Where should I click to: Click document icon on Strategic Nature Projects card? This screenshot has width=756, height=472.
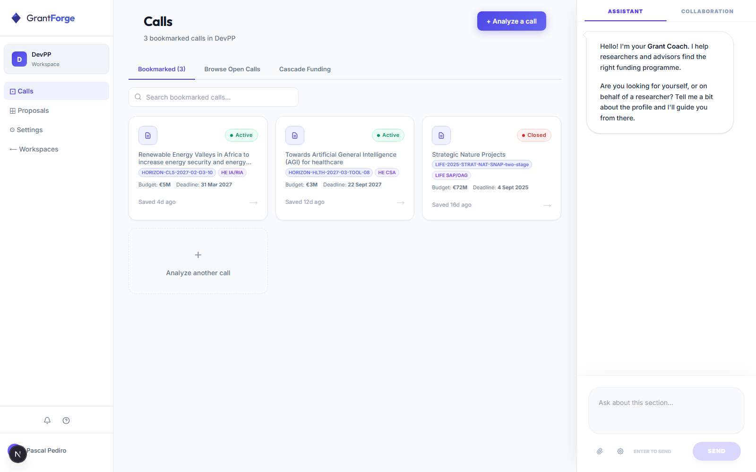coord(441,135)
